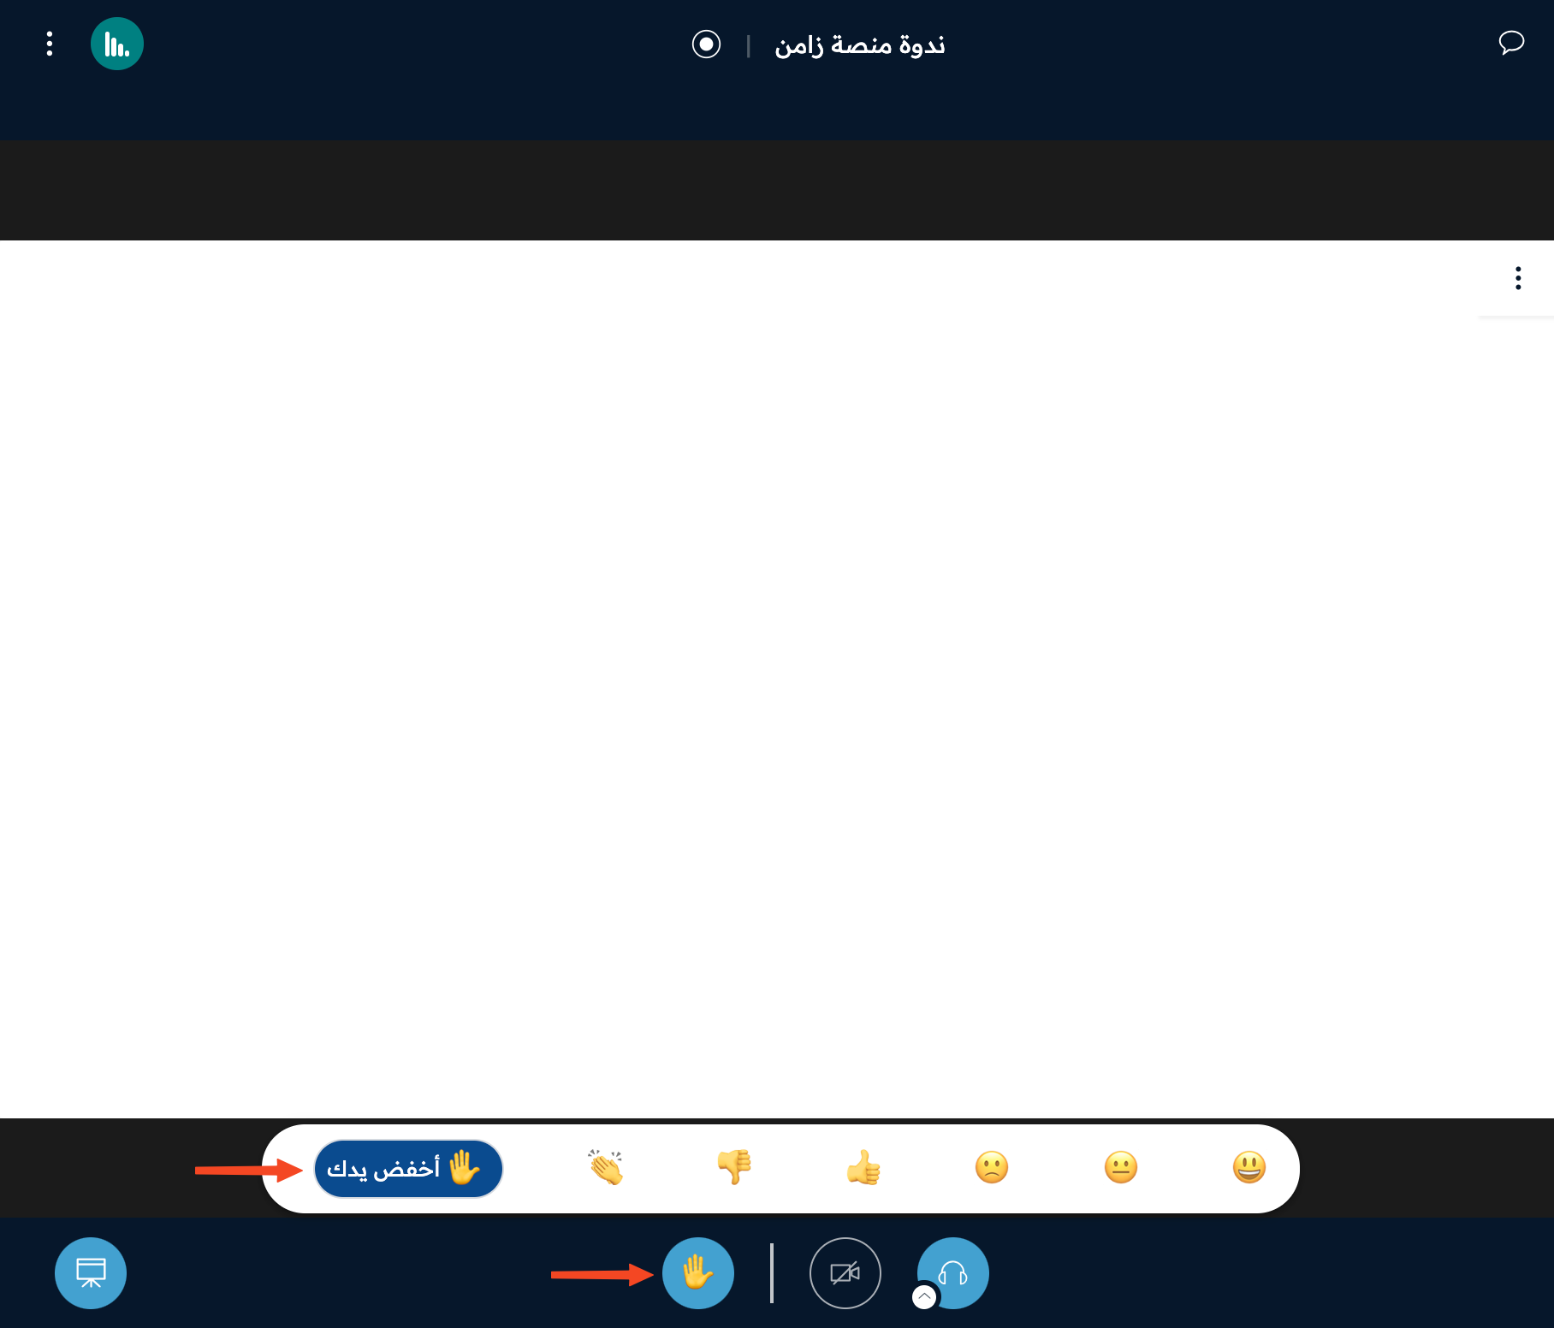The height and width of the screenshot is (1328, 1554).
Task: Send the thumbs down reaction
Action: click(734, 1167)
